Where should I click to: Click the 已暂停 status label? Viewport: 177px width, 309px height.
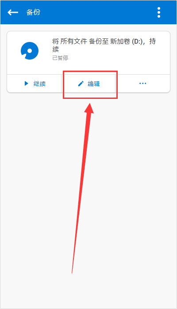point(60,58)
